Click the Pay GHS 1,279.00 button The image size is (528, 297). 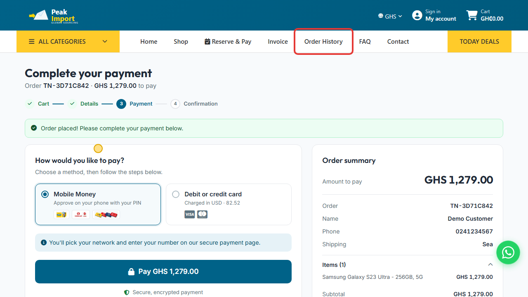pos(163,271)
